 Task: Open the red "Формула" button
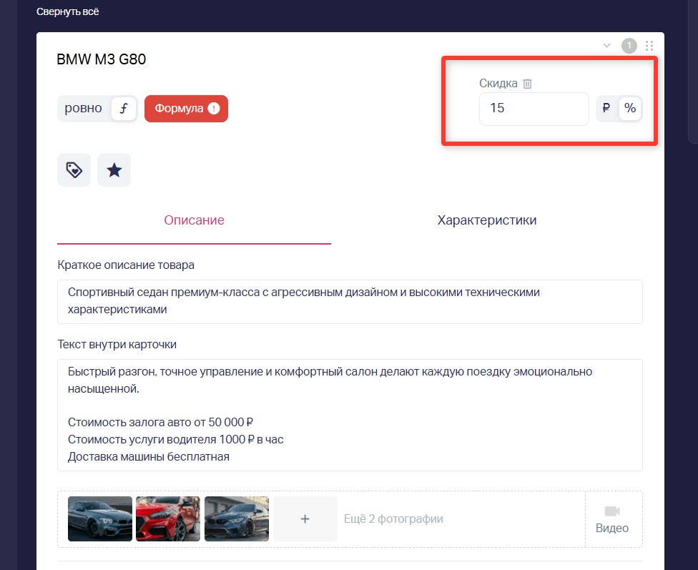(186, 109)
